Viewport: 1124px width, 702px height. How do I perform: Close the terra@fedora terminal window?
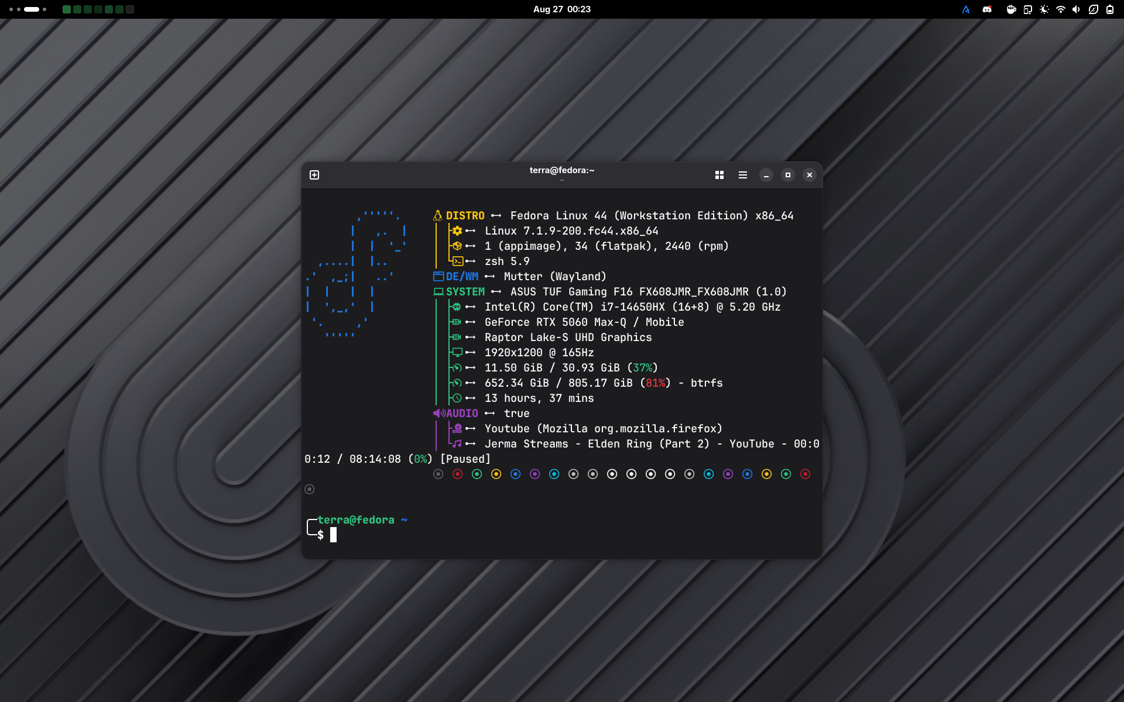(x=810, y=175)
